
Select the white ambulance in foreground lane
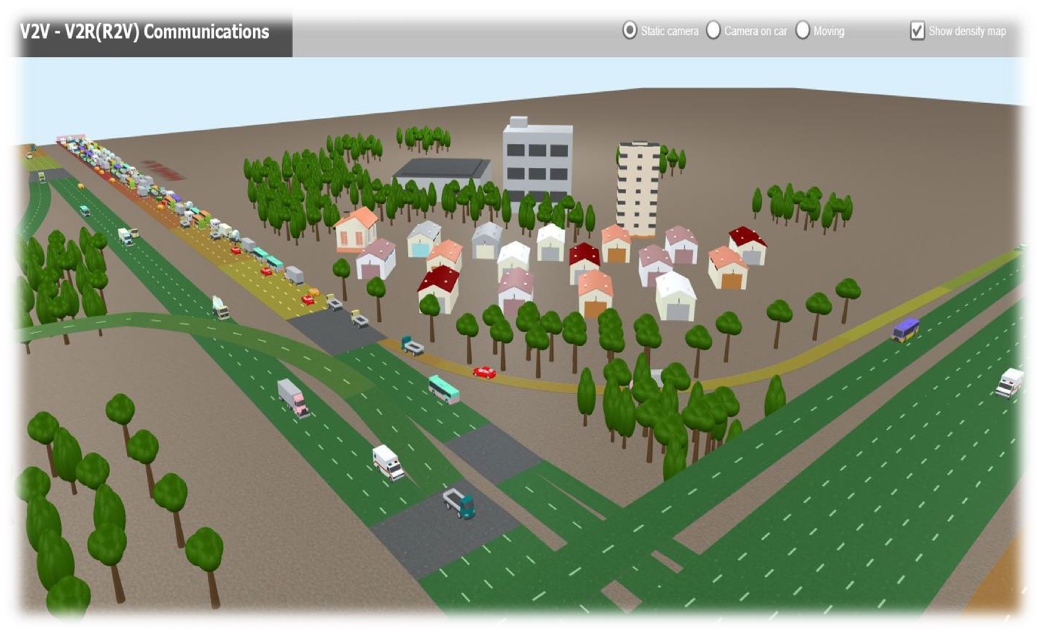387,462
